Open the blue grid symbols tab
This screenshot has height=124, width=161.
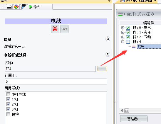point(23,7)
